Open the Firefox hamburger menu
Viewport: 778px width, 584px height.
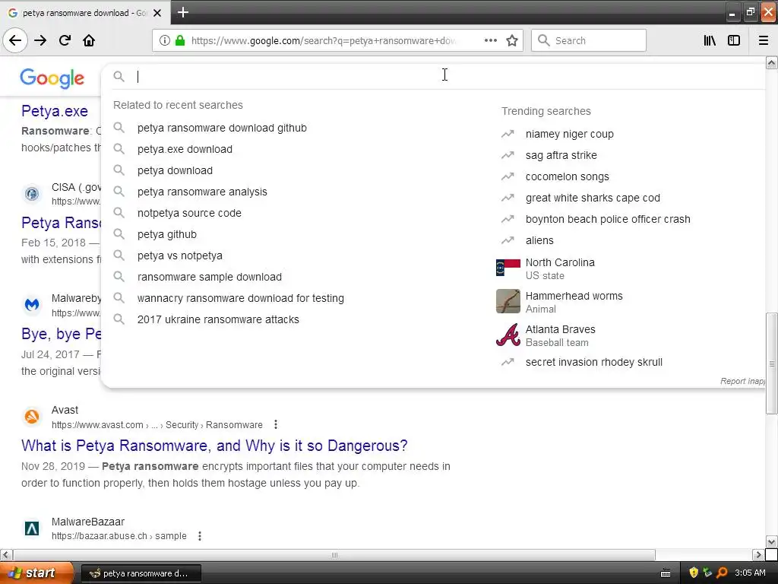(x=764, y=40)
